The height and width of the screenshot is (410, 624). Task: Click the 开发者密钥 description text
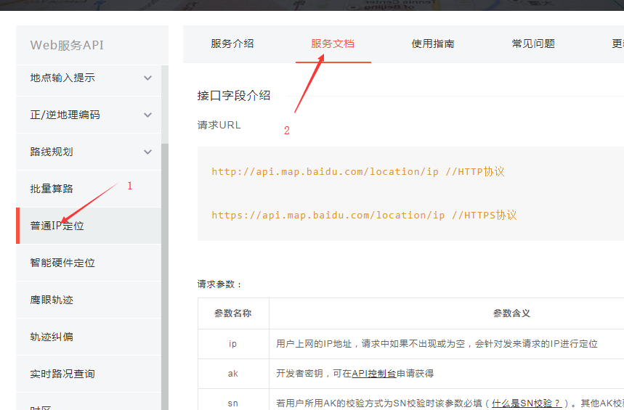pos(354,374)
